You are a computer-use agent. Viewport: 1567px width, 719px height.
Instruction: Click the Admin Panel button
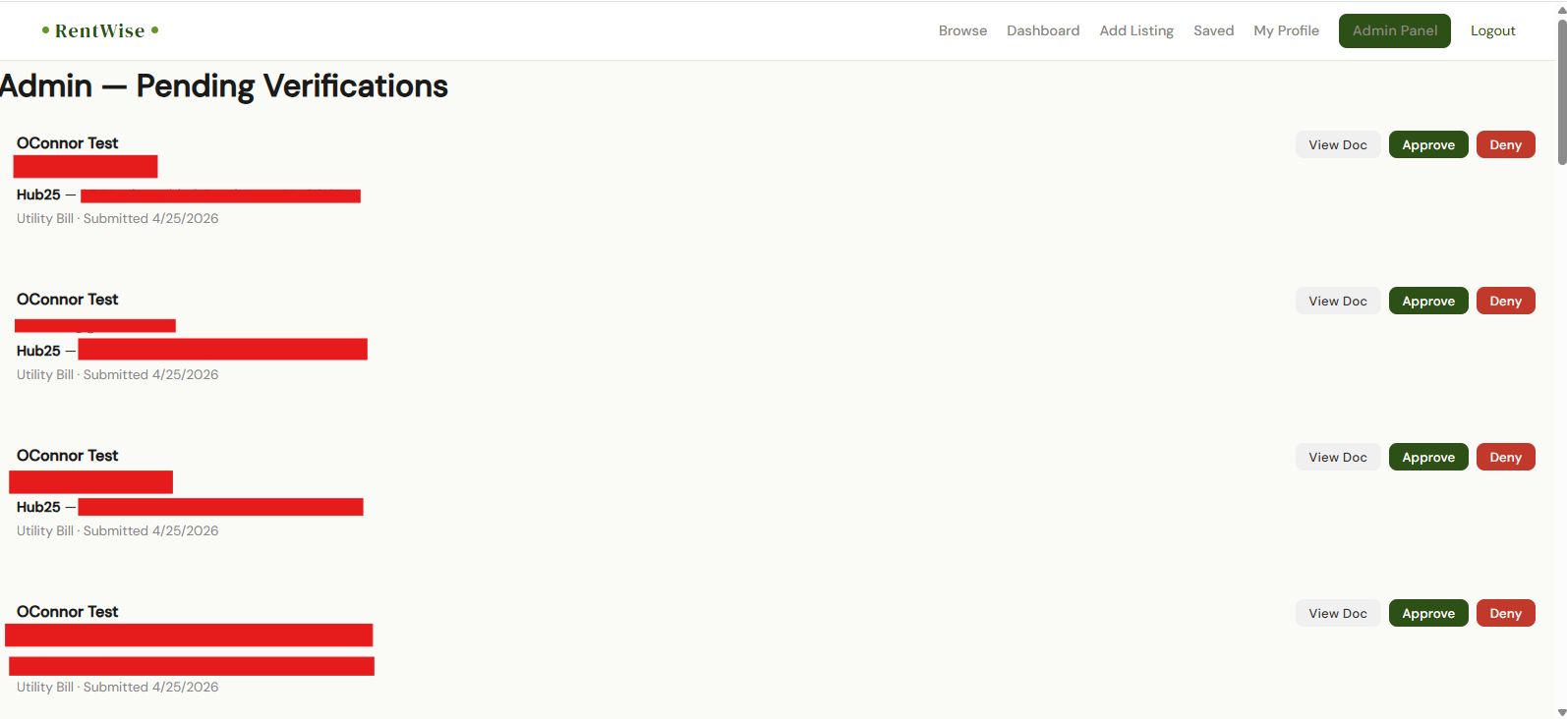pyautogui.click(x=1395, y=30)
